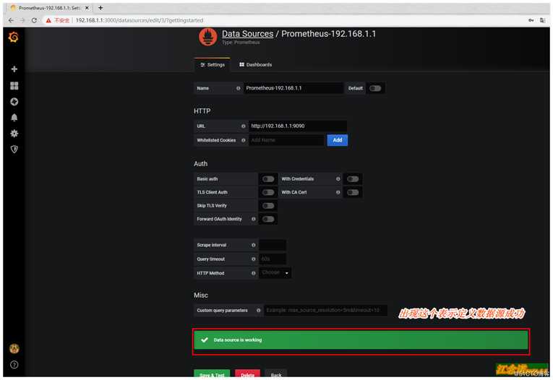The width and height of the screenshot is (553, 380).
Task: Click the Data Sources breadcrumb link
Action: coord(247,34)
